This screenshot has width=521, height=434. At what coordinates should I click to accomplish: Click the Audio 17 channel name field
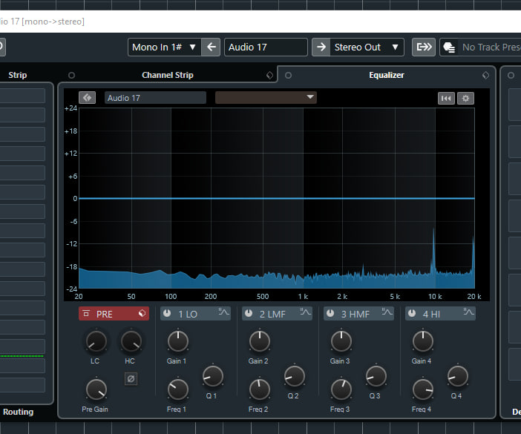pos(266,47)
